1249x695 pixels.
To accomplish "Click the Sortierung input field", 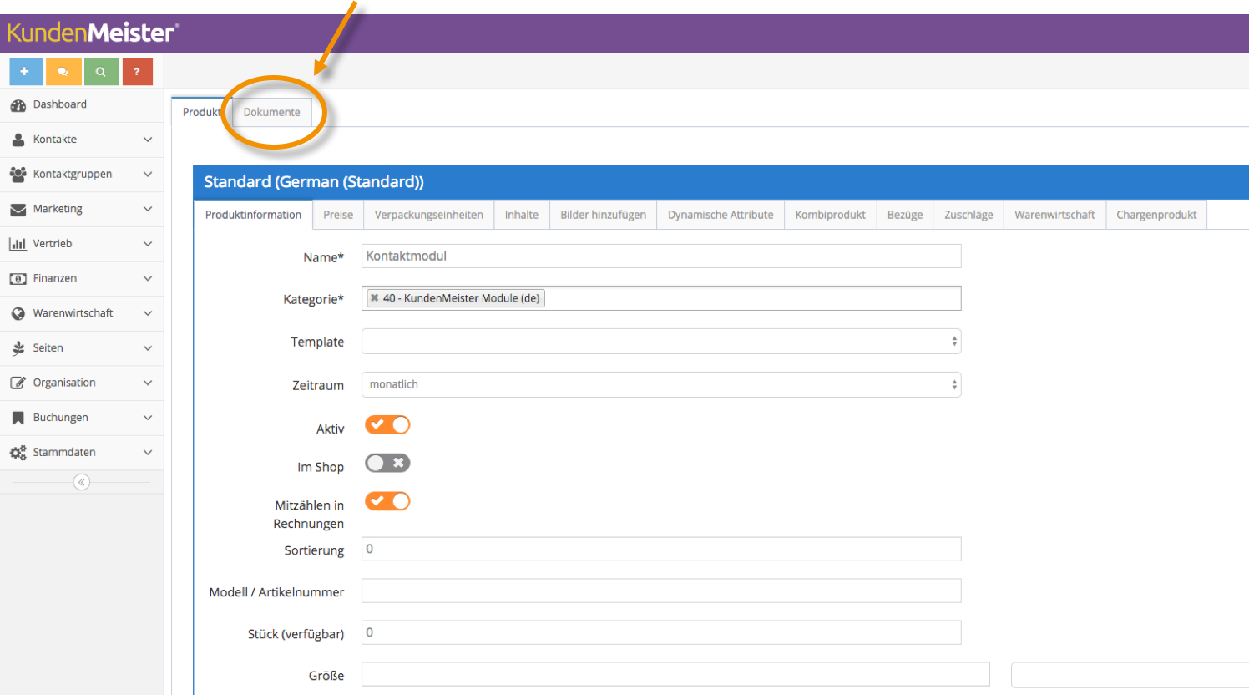I will pyautogui.click(x=661, y=549).
